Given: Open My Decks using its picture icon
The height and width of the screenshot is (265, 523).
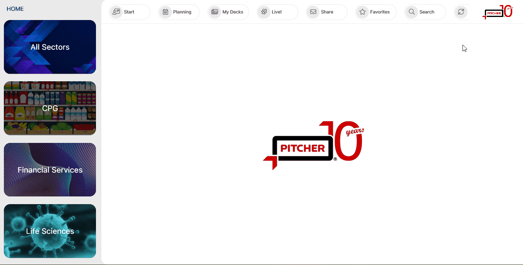Looking at the screenshot, I should [215, 12].
